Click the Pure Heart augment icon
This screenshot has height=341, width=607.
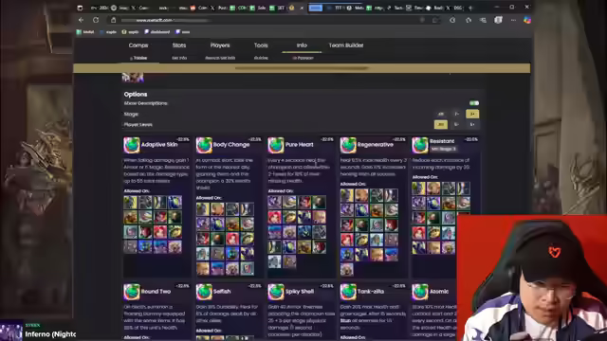[x=276, y=145]
